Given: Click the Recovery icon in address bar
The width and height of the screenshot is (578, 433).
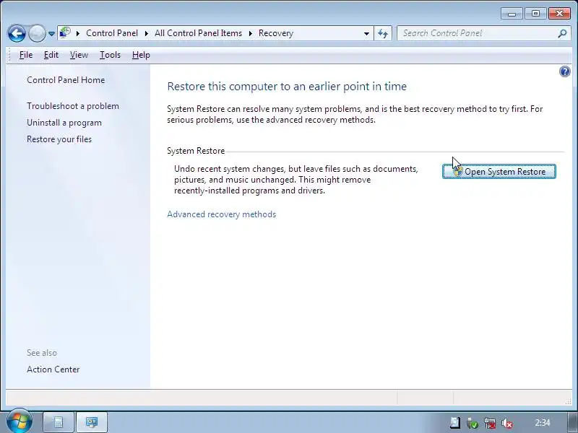Looking at the screenshot, I should tap(65, 32).
